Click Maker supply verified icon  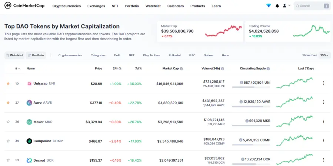click(247, 121)
